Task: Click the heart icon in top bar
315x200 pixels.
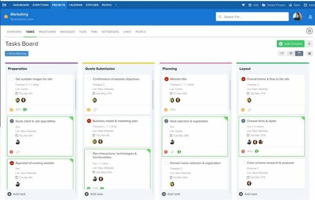Action: pos(243,5)
